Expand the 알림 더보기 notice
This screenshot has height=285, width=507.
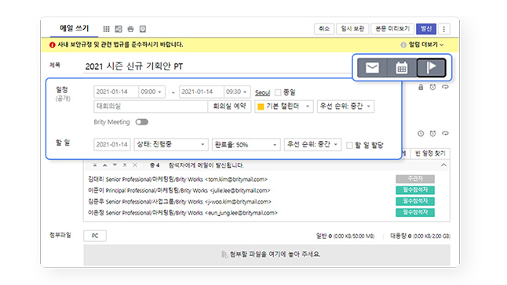[x=426, y=45]
